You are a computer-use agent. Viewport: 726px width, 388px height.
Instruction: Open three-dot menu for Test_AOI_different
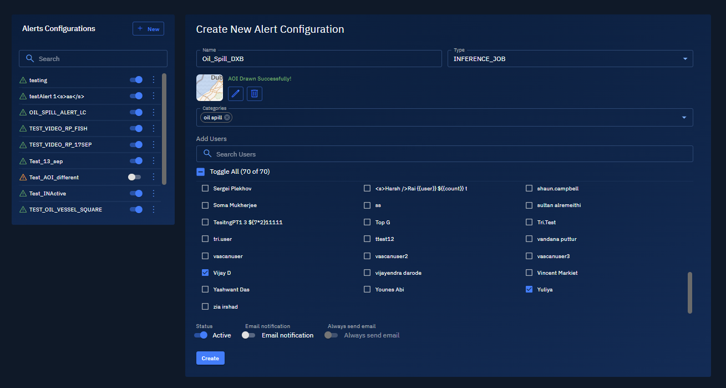154,177
